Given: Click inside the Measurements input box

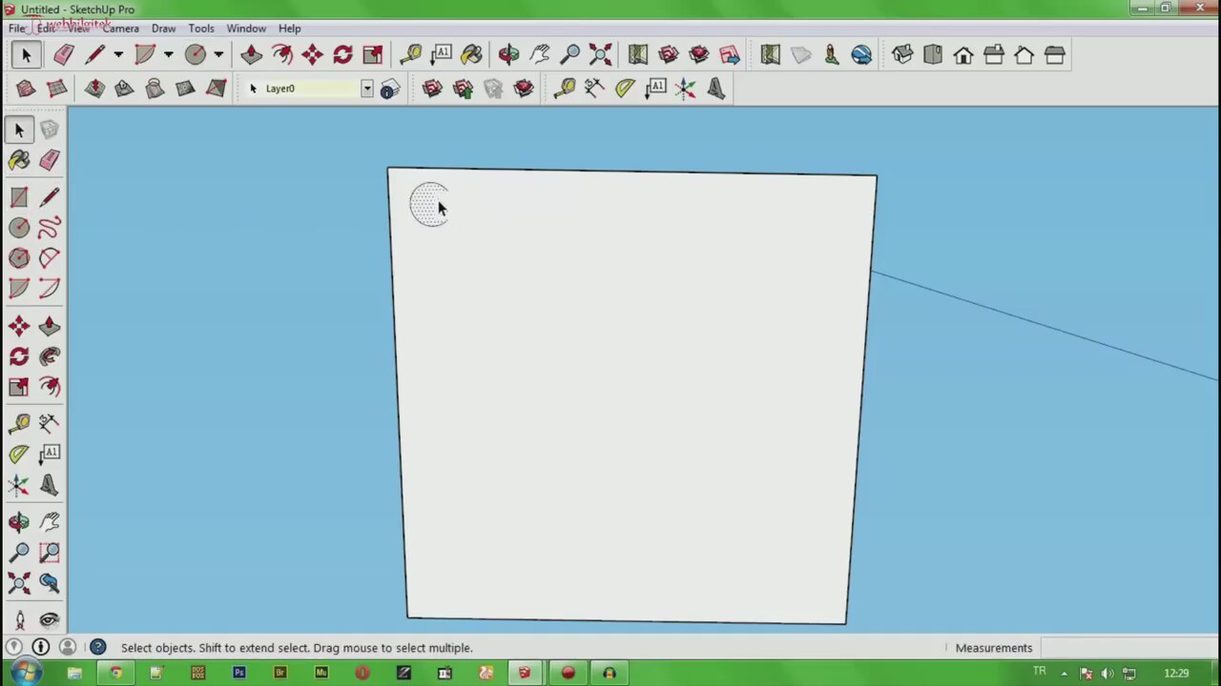Looking at the screenshot, I should [x=1126, y=648].
